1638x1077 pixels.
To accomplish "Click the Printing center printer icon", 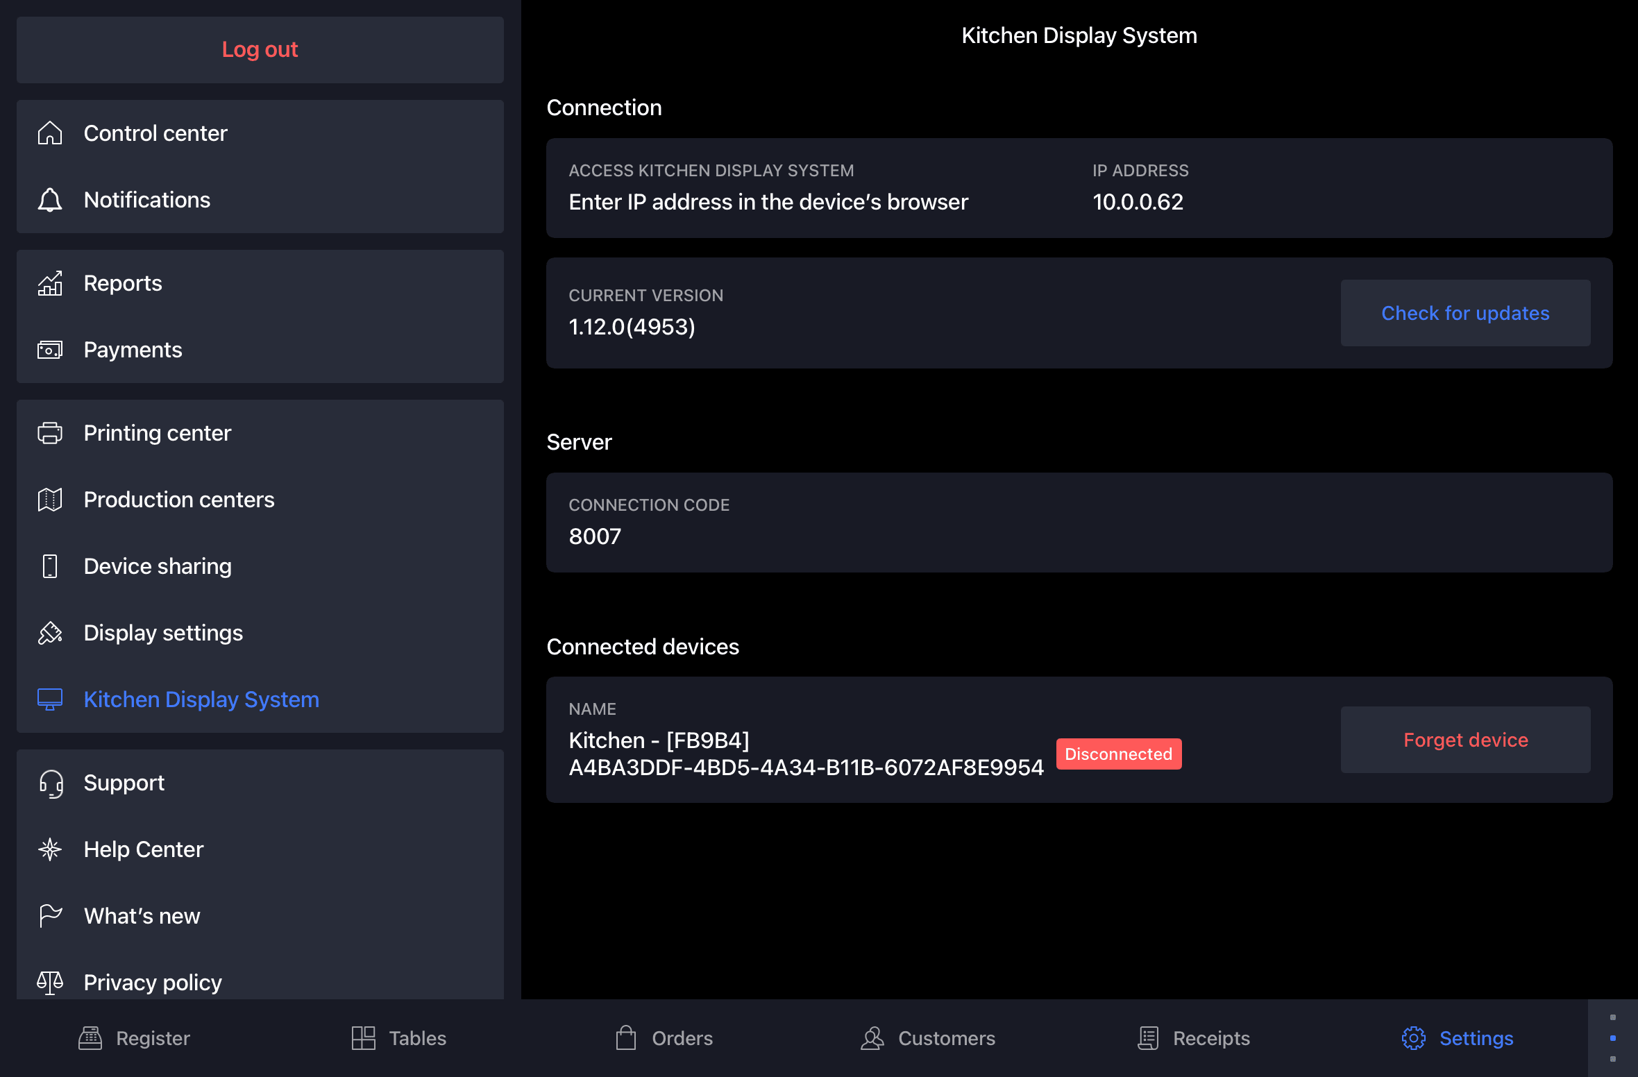I will click(50, 433).
